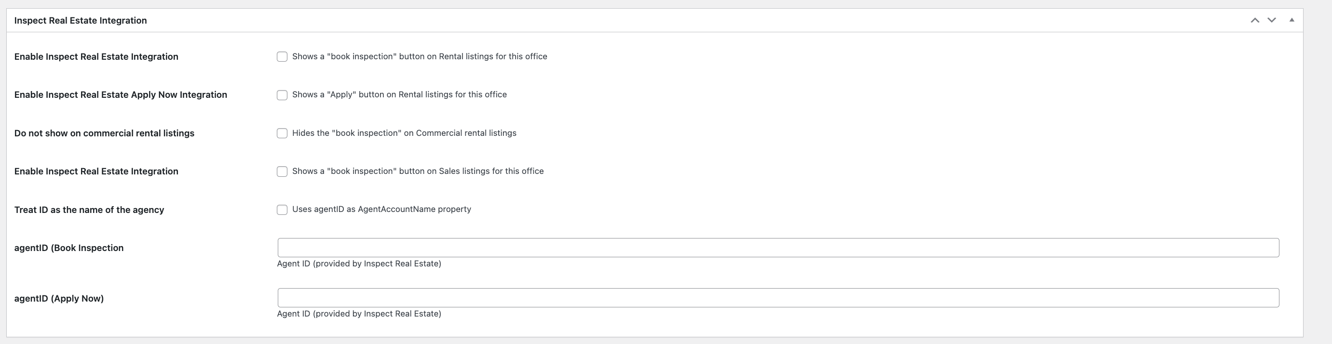Click the Inspect Real Estate Integration panel title
Screen dimensions: 1332x344
click(x=81, y=21)
